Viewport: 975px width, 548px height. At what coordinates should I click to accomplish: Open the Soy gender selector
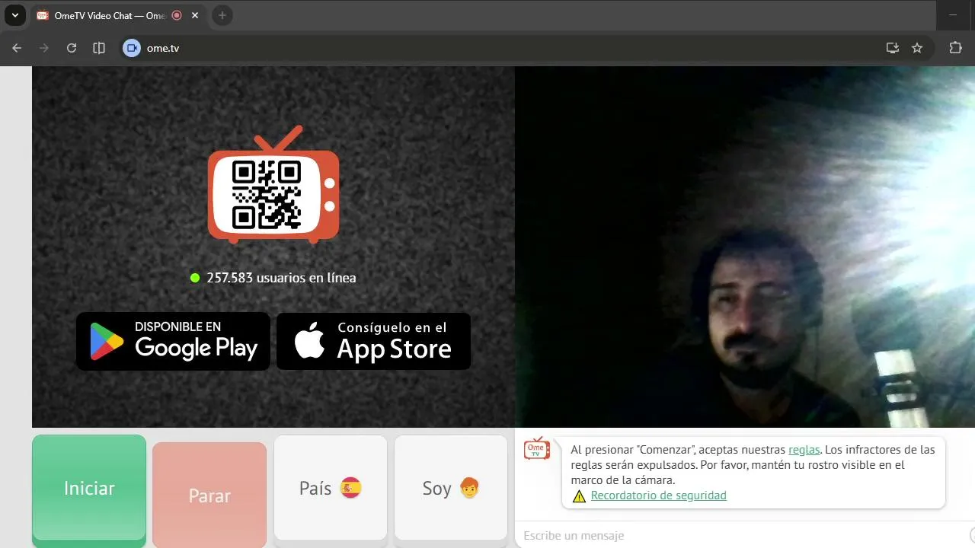click(451, 489)
